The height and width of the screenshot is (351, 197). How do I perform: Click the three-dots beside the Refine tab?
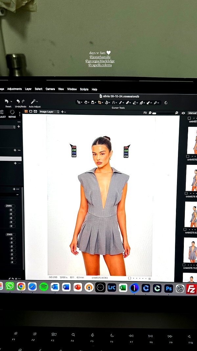point(20,114)
